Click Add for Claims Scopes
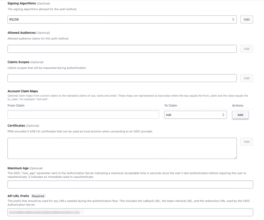This screenshot has width=264, height=220. point(246,78)
